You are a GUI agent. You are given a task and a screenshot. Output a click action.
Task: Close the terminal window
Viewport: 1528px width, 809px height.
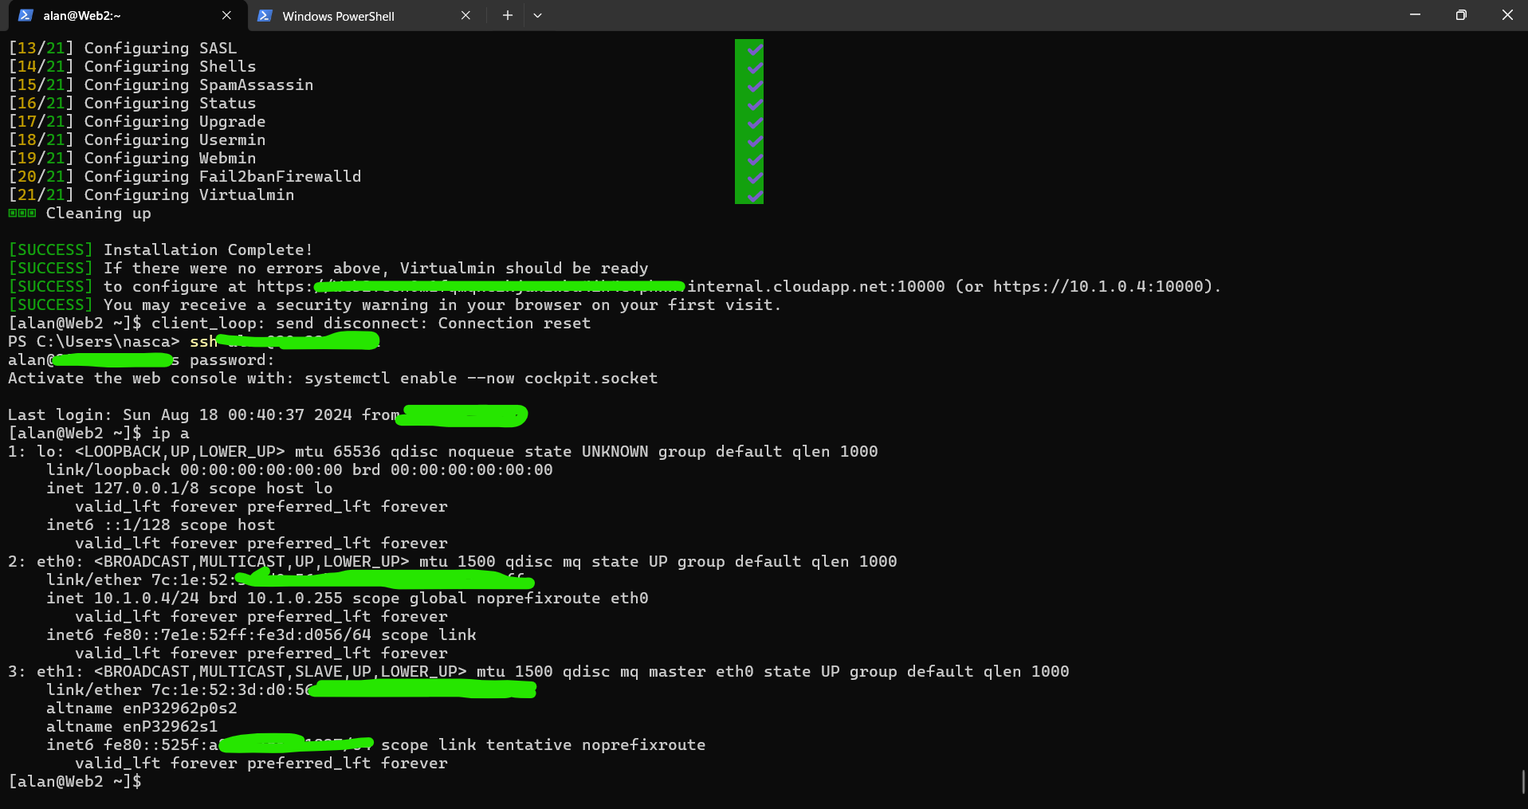pyautogui.click(x=1506, y=15)
